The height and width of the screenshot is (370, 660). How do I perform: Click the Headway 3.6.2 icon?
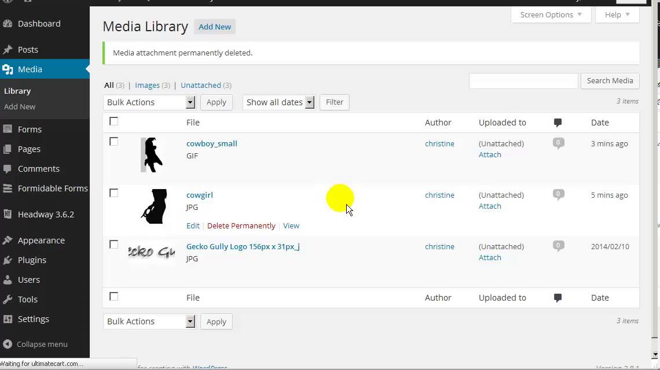click(7, 214)
